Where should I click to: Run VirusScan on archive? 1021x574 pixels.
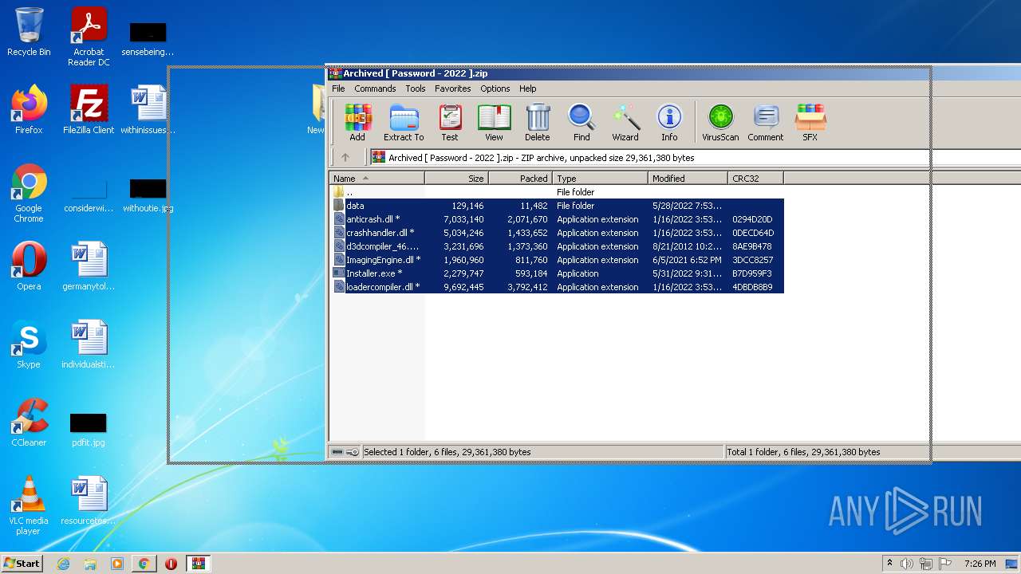tap(720, 123)
